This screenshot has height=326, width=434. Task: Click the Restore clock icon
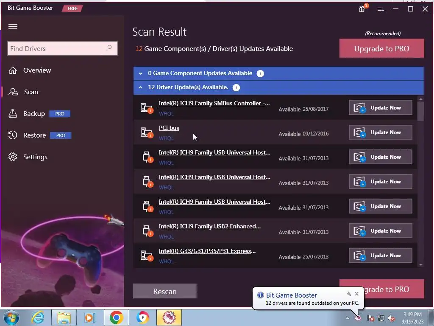click(13, 135)
